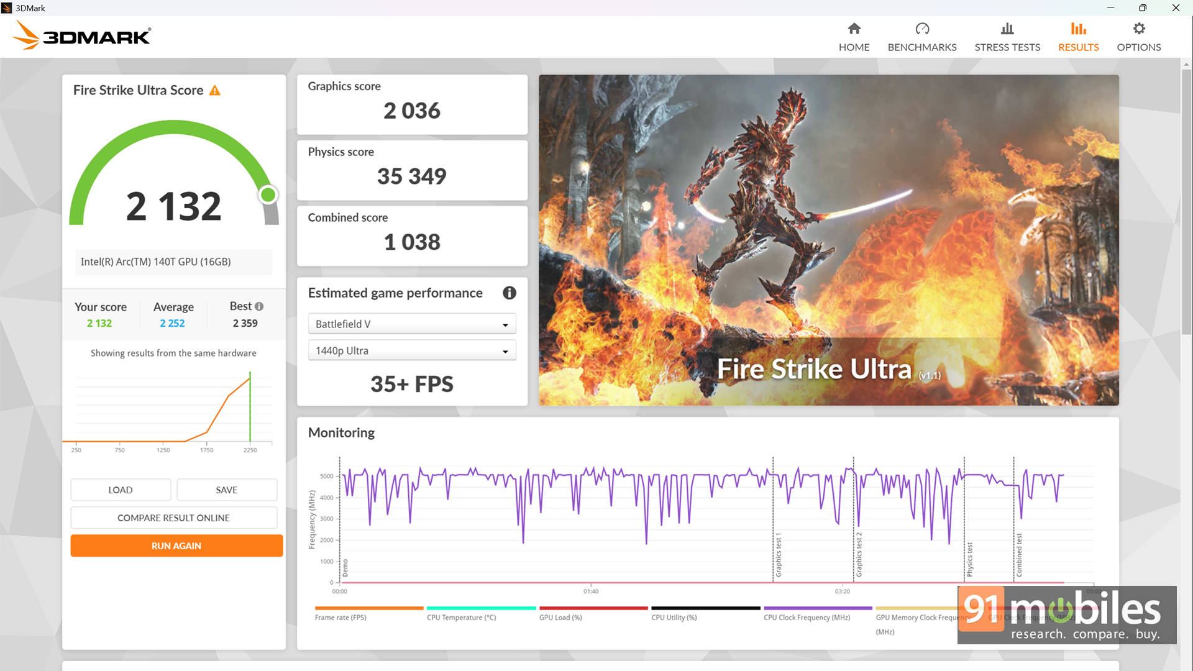Screen dimensions: 1193x671
Task: Click the 3DMark logo
Action: (x=81, y=35)
